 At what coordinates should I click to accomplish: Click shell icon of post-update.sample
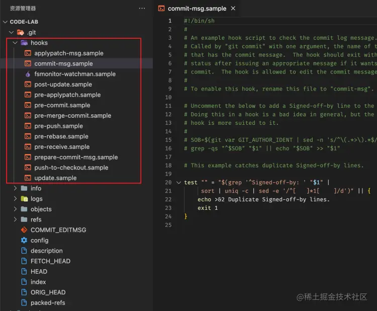pyautogui.click(x=28, y=84)
